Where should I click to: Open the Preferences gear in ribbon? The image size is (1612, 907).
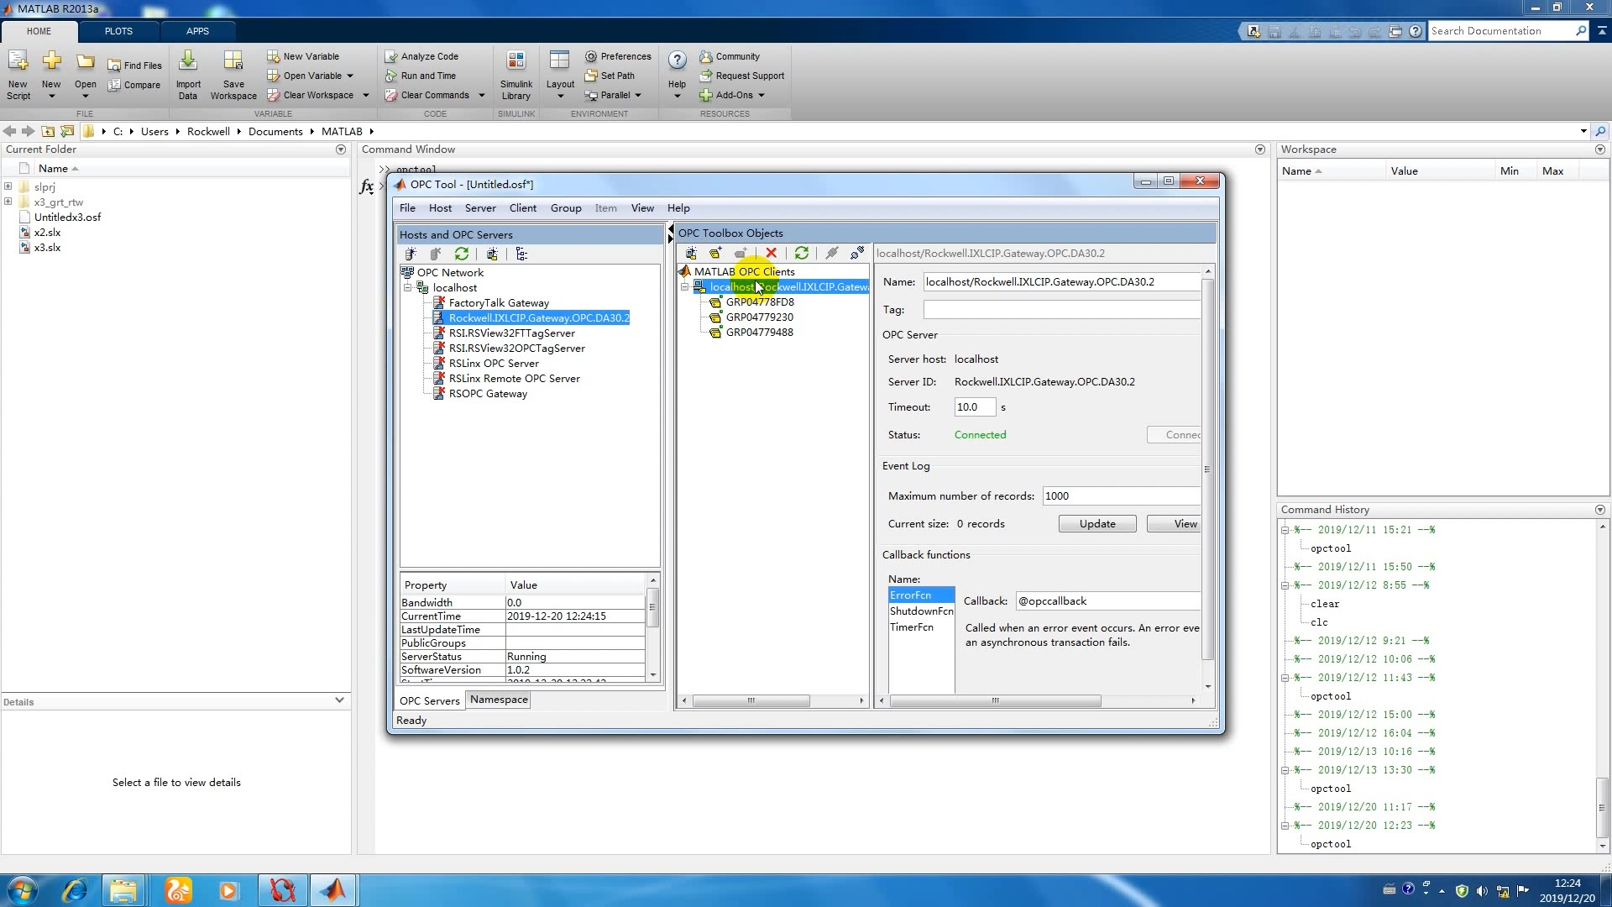click(591, 56)
